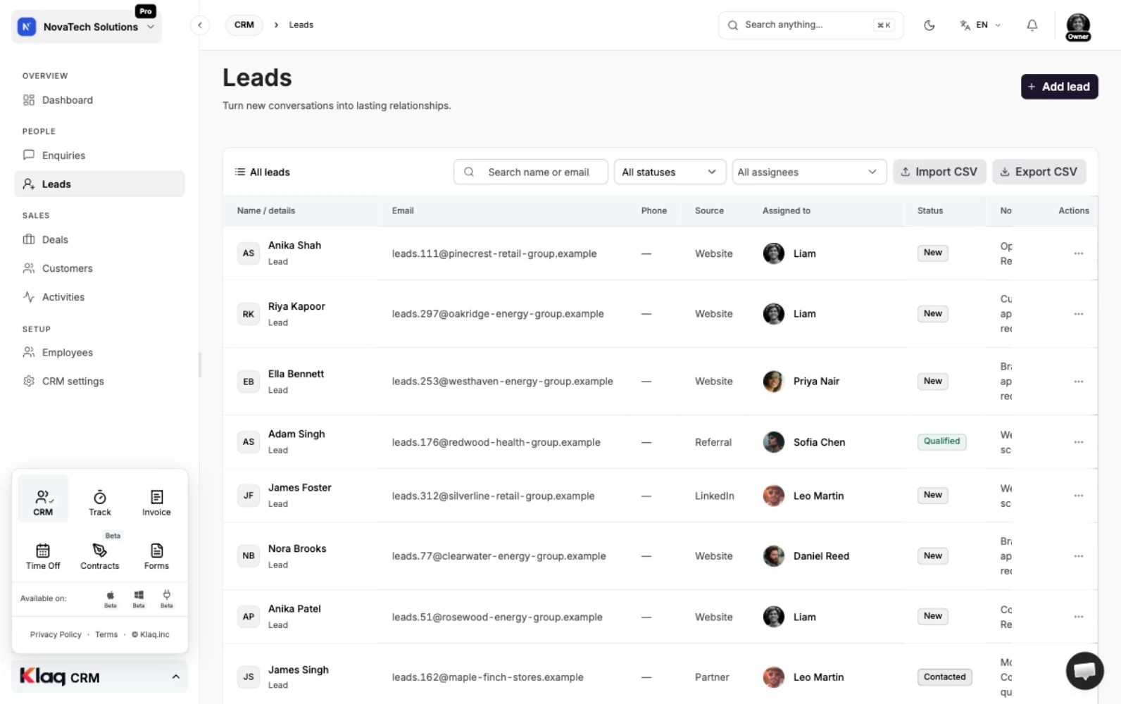The width and height of the screenshot is (1121, 704).
Task: Click the Riya Kapoor lead name
Action: point(296,306)
